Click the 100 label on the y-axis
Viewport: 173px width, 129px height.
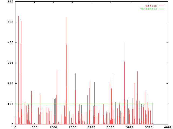(x=10, y=104)
